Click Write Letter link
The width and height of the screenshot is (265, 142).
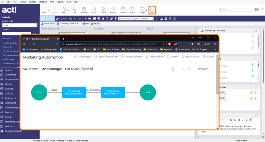click(x=8, y=47)
